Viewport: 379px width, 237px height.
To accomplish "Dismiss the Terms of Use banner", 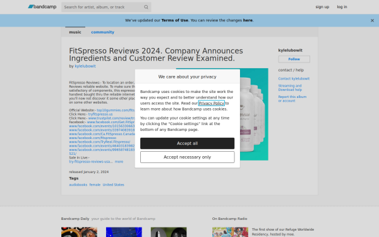I will click(x=372, y=21).
